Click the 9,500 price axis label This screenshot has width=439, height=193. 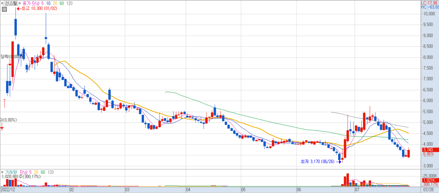pos(428,24)
